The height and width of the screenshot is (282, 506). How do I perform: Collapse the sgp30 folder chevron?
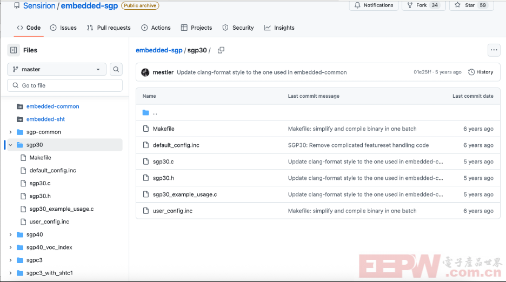point(10,145)
